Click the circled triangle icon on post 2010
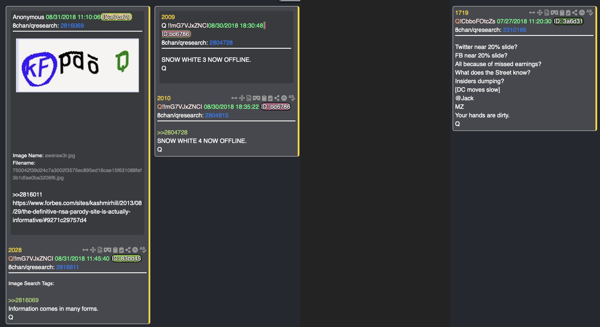The image size is (600, 327). (x=284, y=98)
